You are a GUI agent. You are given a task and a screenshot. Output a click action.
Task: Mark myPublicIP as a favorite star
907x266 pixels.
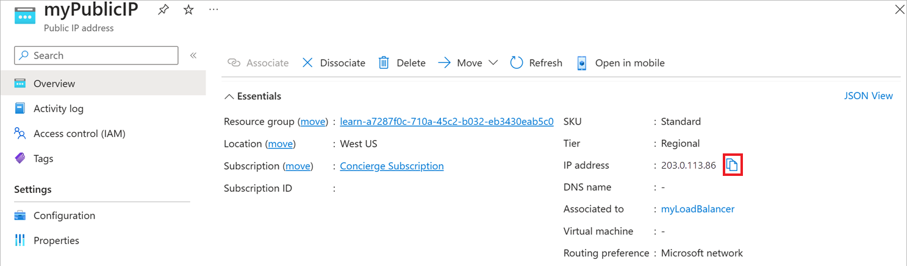click(x=188, y=10)
